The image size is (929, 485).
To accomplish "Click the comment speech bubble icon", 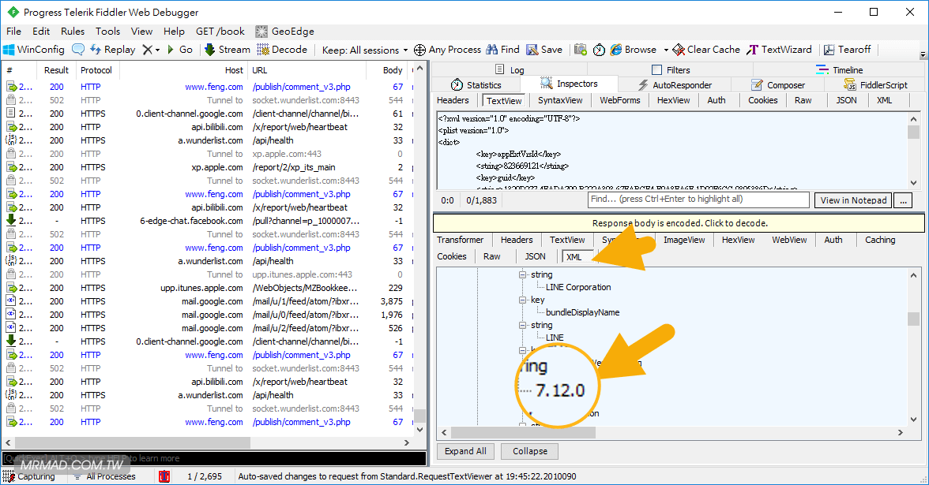I will point(78,50).
